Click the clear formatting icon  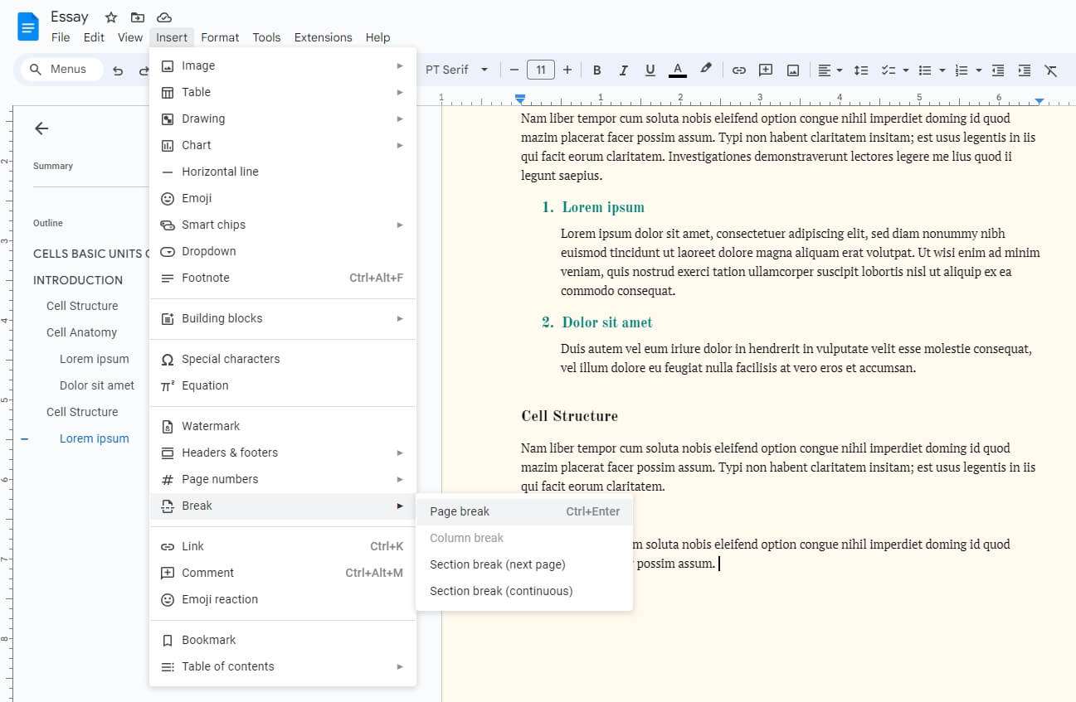1051,70
